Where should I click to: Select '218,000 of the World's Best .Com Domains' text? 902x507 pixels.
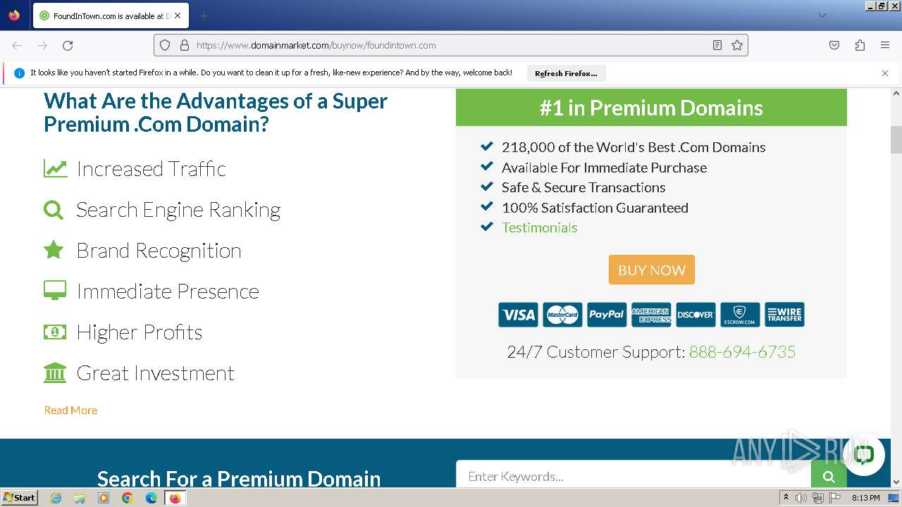(634, 147)
